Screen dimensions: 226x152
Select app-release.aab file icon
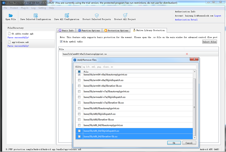pyautogui.click(x=9, y=42)
